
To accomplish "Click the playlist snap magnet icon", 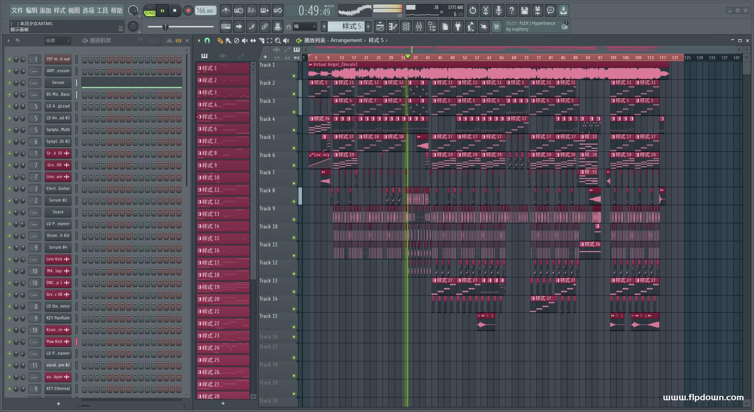I will [207, 40].
